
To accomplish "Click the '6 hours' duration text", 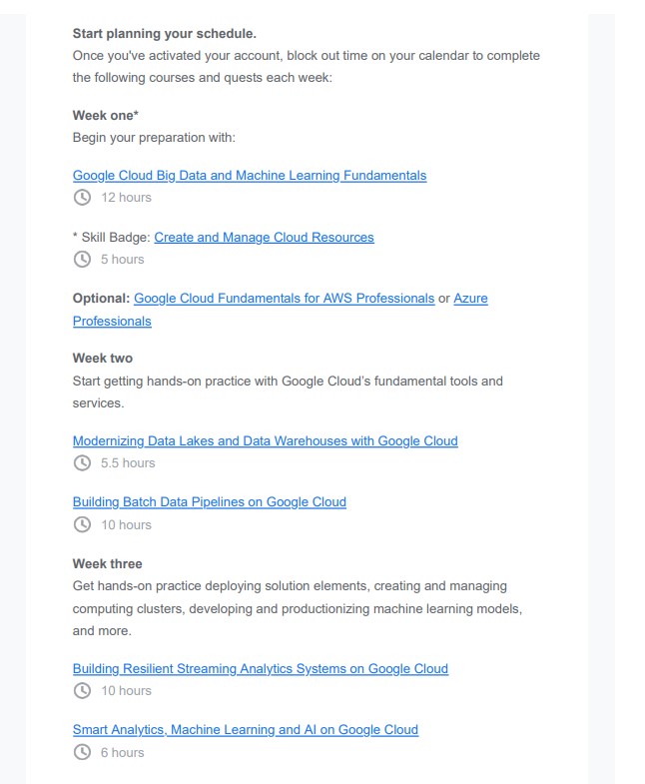I will coord(123,752).
